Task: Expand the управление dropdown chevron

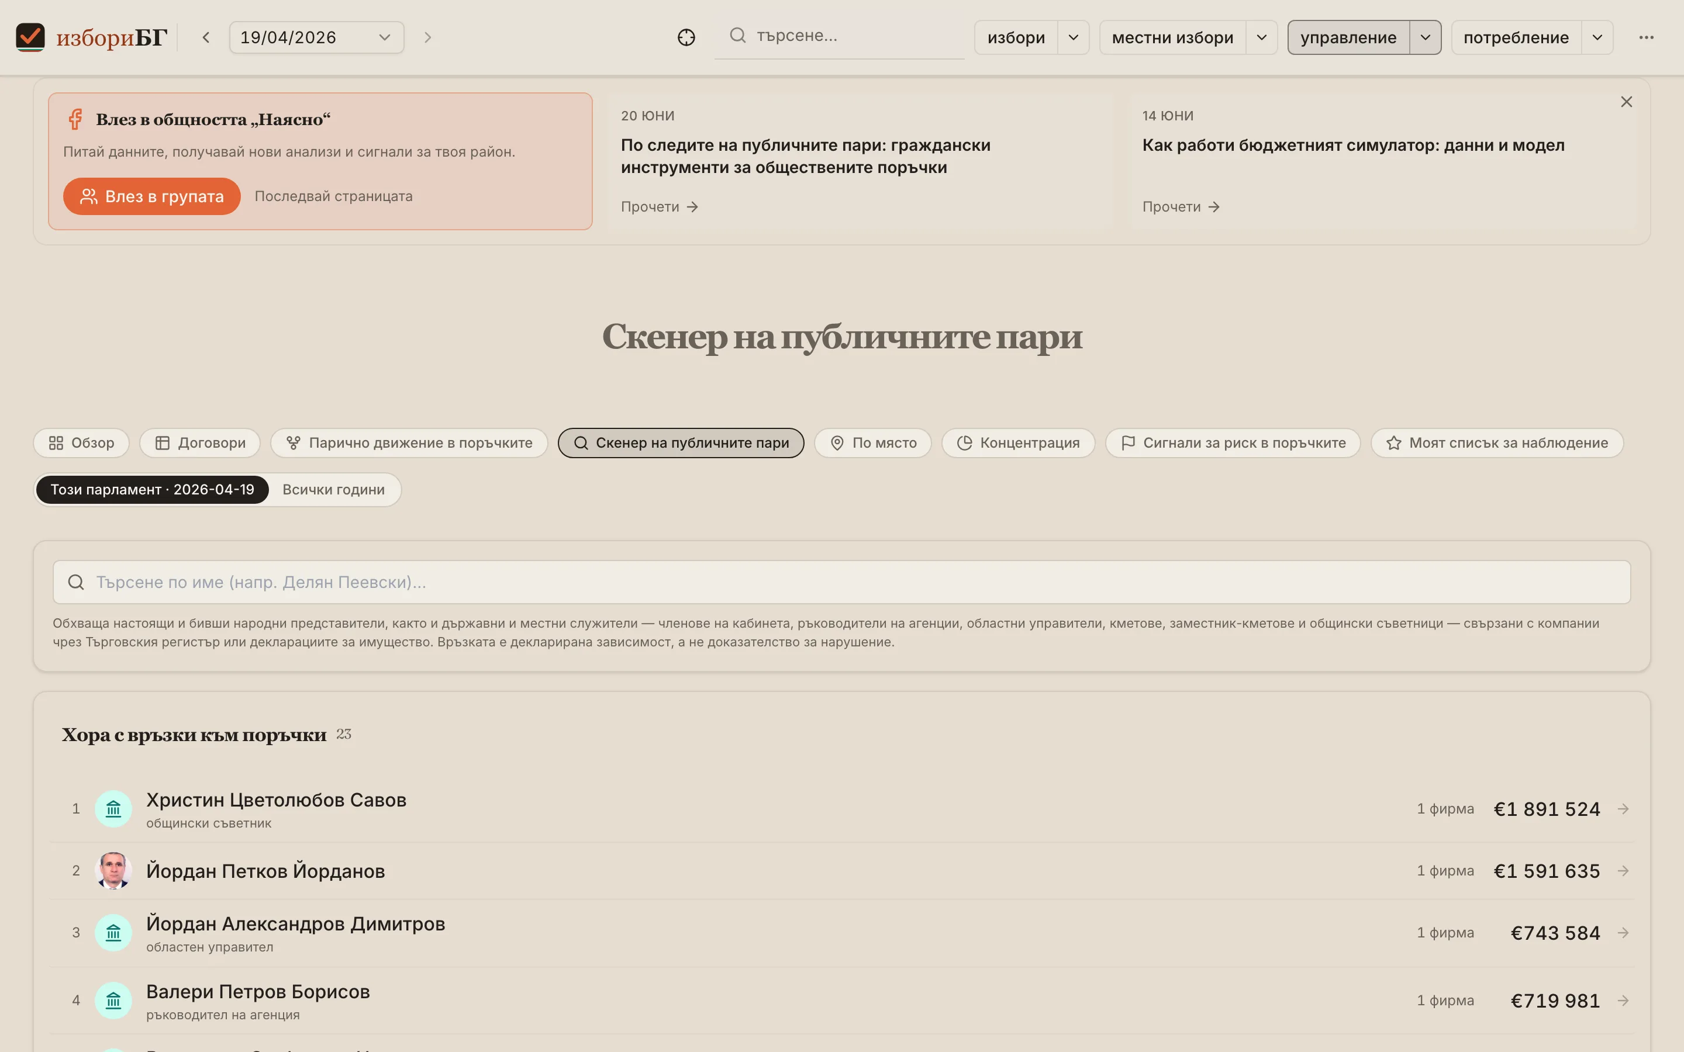Action: coord(1425,37)
